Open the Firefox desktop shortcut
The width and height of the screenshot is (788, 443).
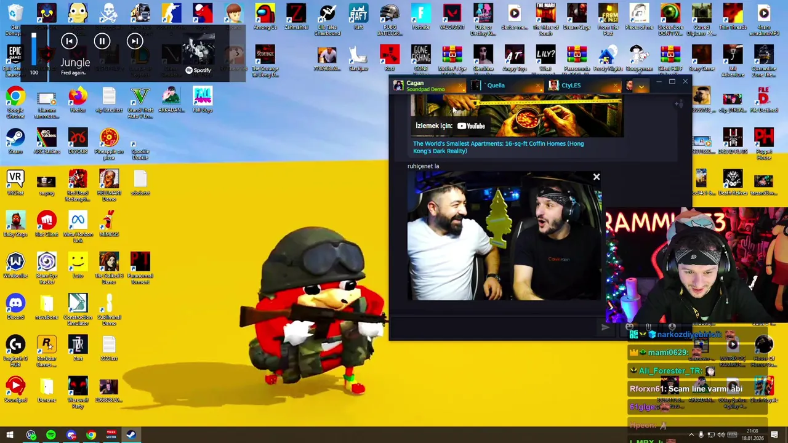pyautogui.click(x=78, y=99)
